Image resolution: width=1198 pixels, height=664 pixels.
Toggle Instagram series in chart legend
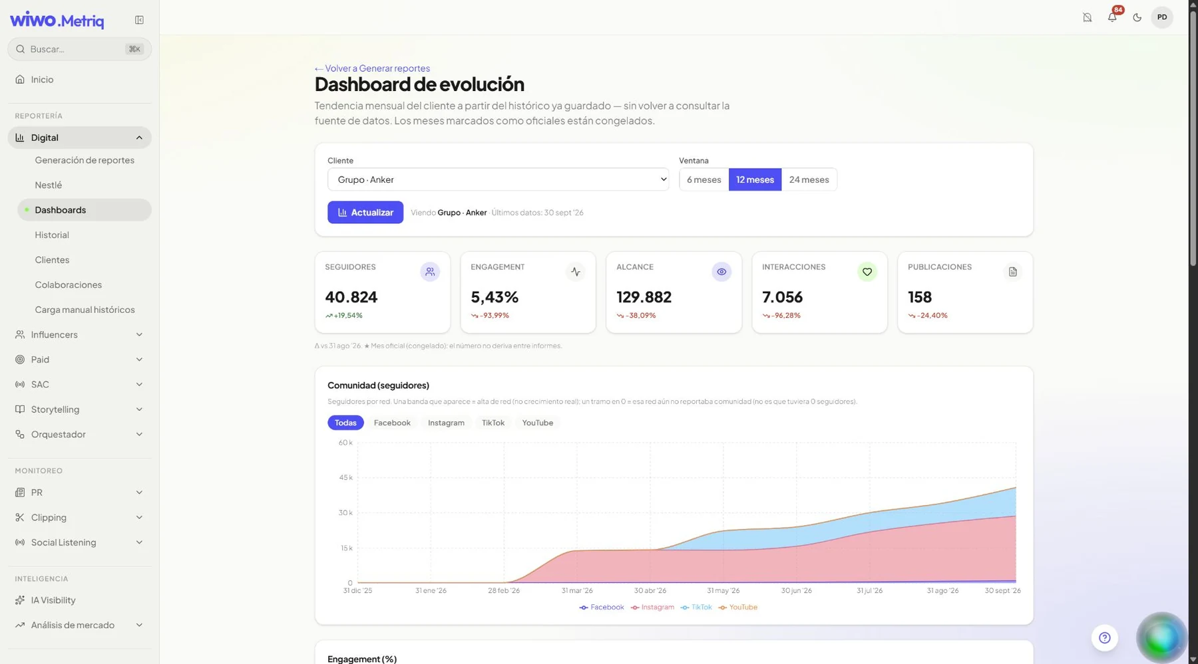pyautogui.click(x=652, y=608)
